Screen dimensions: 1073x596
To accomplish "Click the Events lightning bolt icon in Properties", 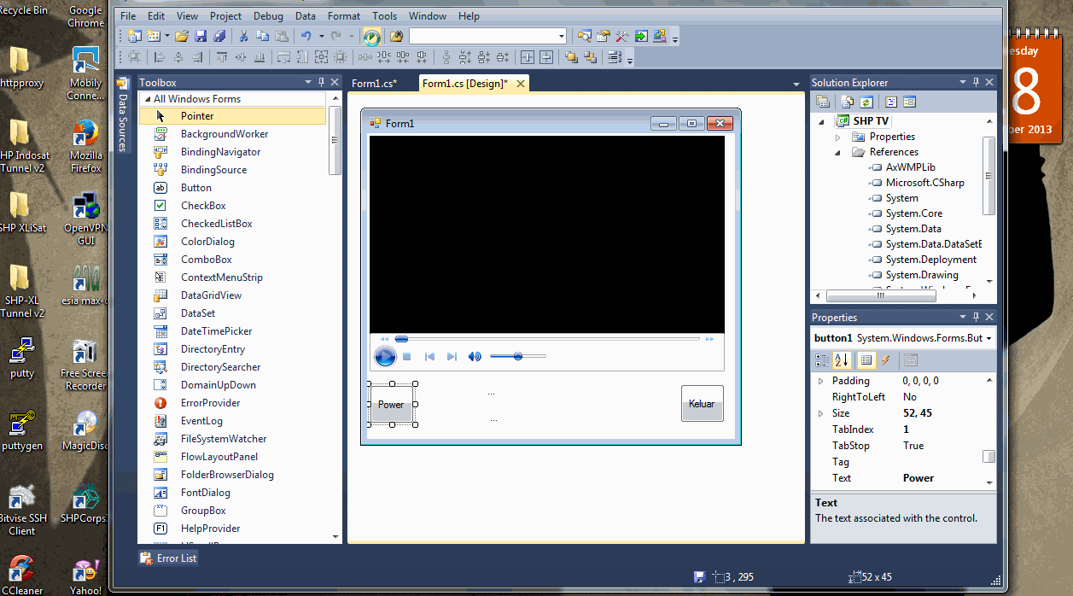I will (x=886, y=360).
